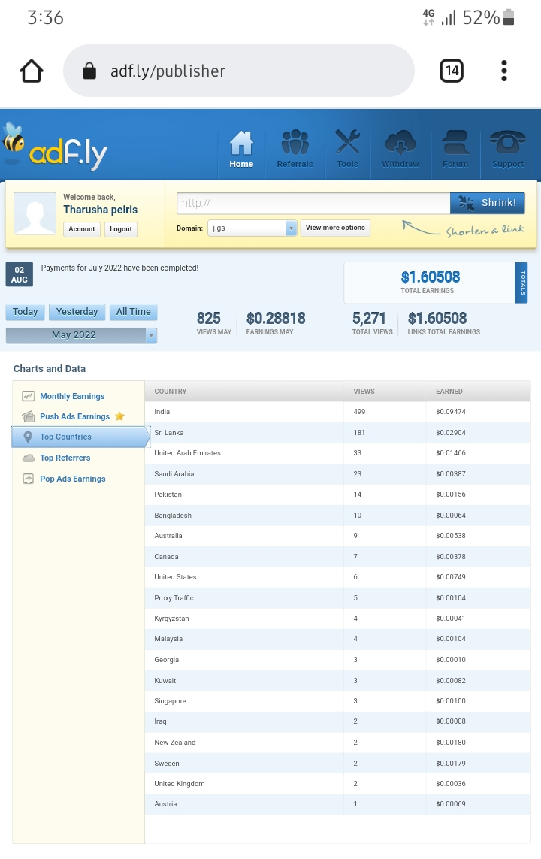
Task: Click the EARNED column header
Action: click(x=449, y=391)
